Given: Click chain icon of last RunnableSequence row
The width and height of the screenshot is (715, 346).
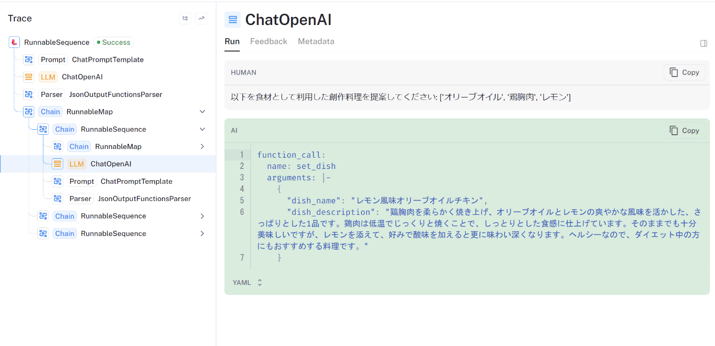Looking at the screenshot, I should [x=43, y=233].
